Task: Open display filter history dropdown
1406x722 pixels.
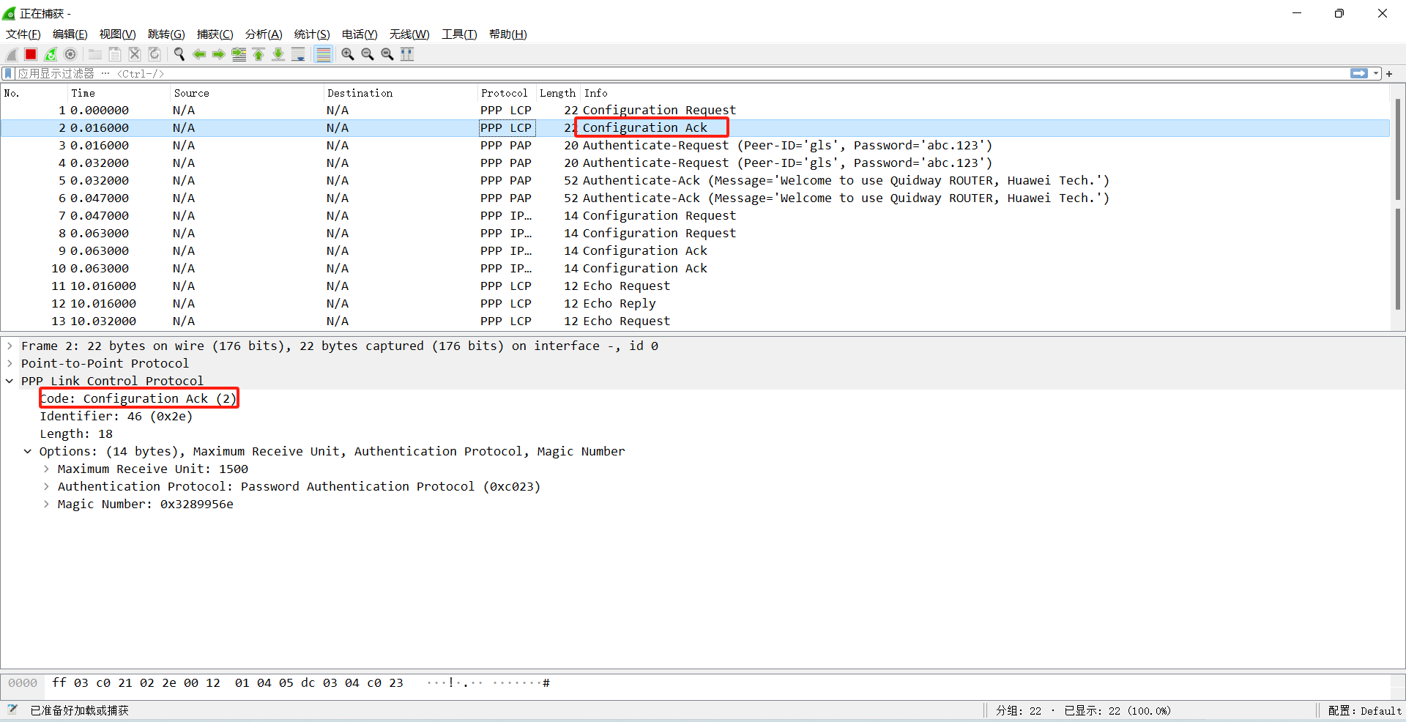Action: [x=1376, y=73]
